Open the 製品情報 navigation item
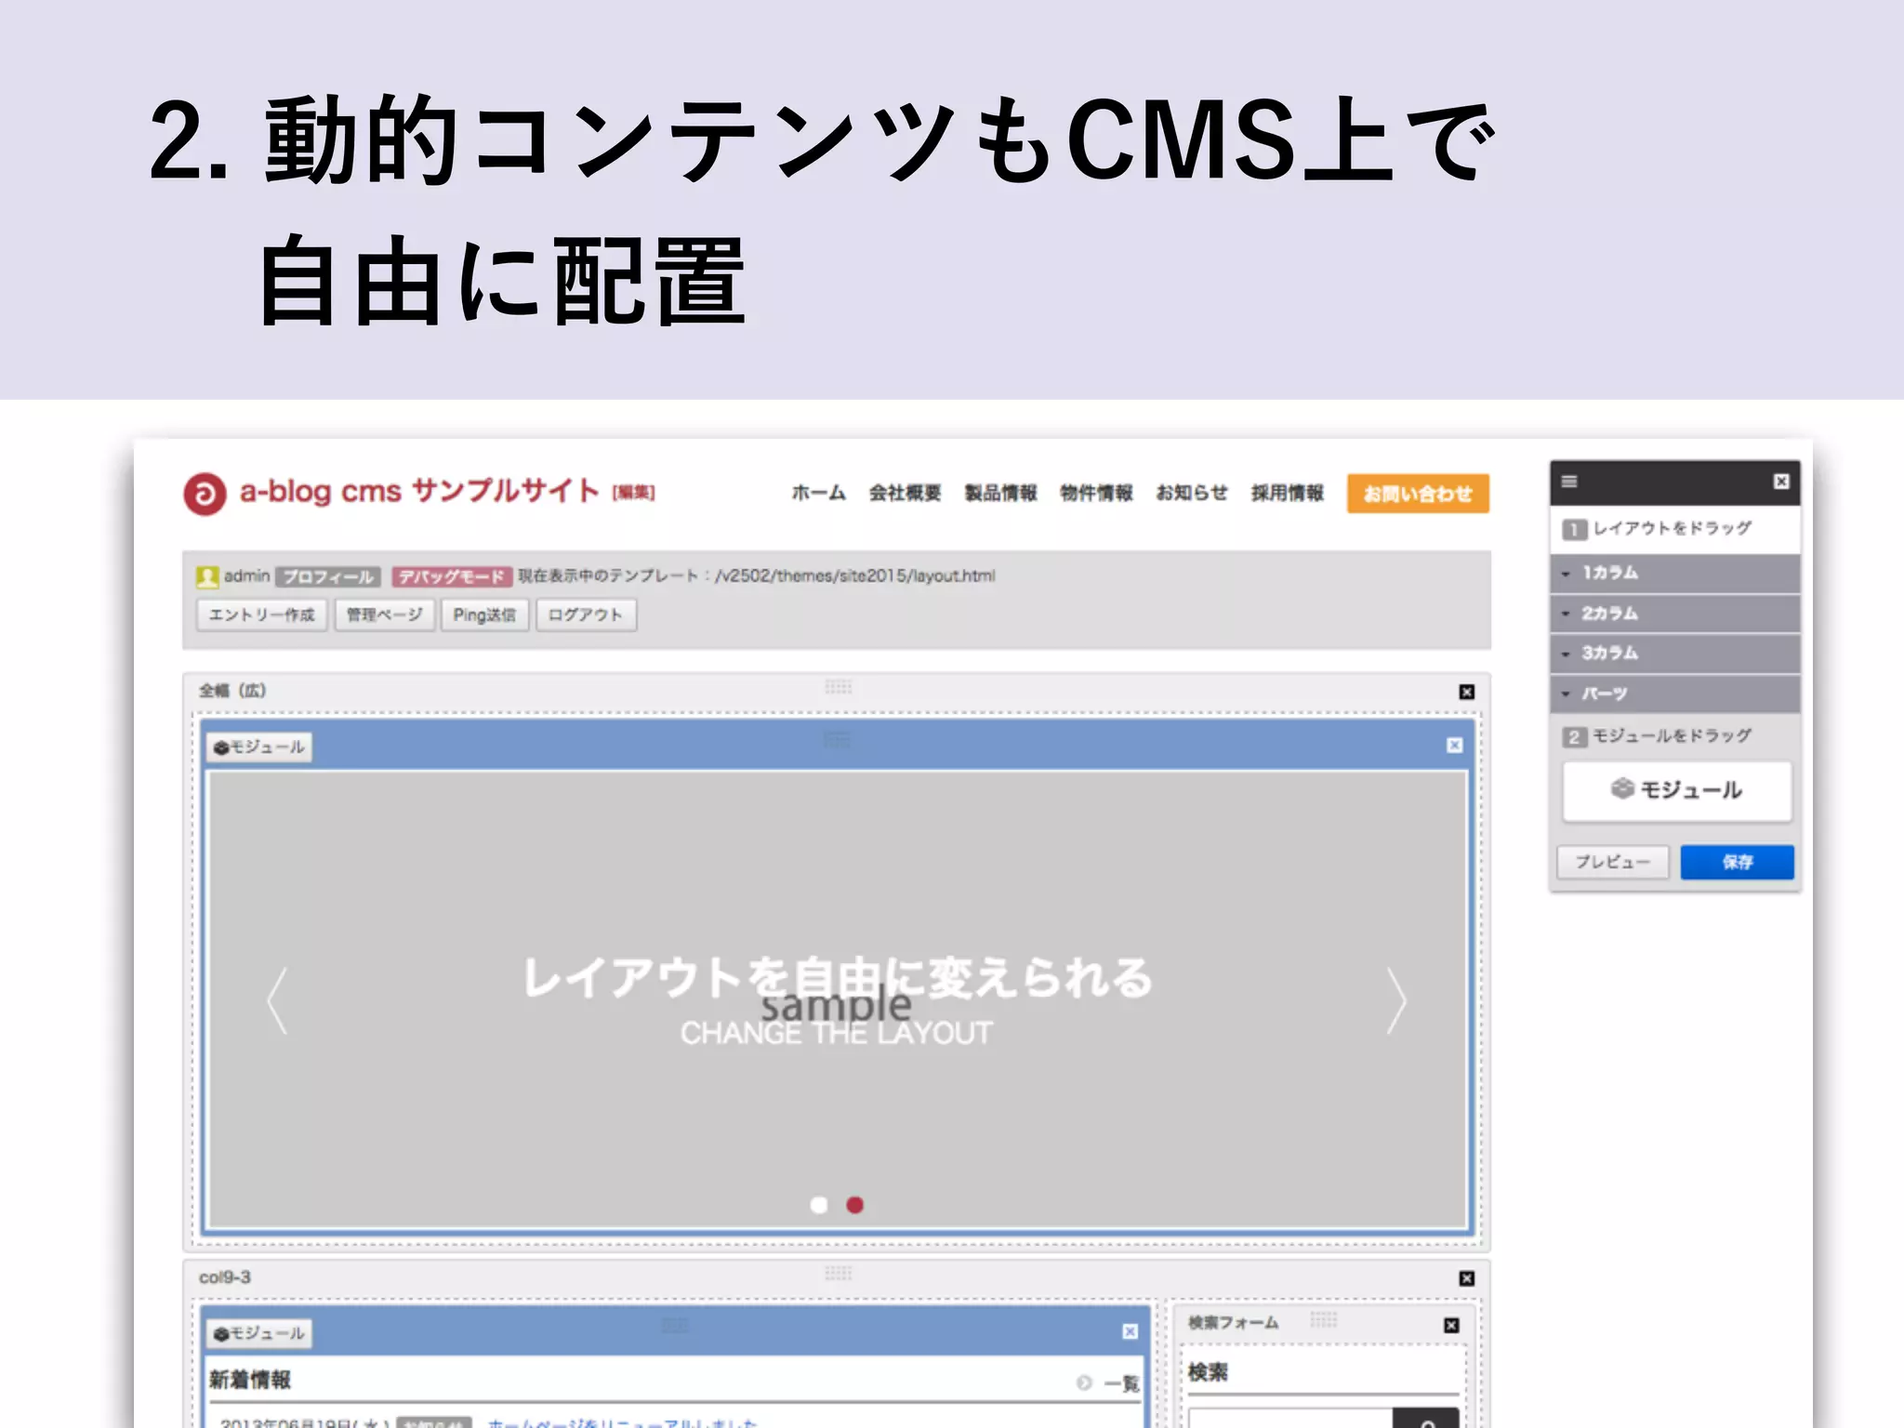Image resolution: width=1904 pixels, height=1428 pixels. pos(1000,493)
